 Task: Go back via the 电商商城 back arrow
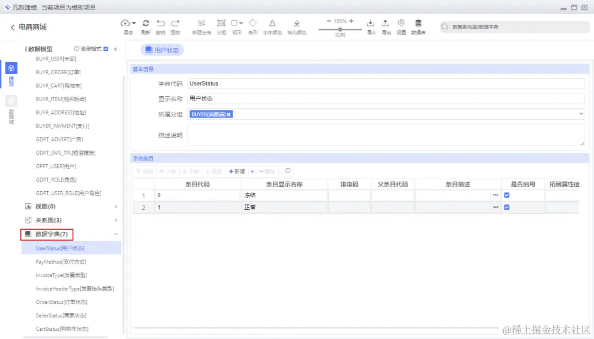tap(13, 27)
